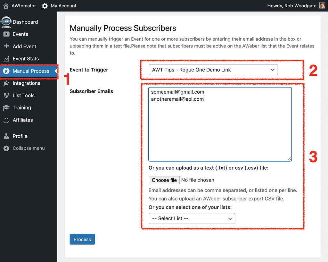The height and width of the screenshot is (262, 328).
Task: Click the Add Event plus icon
Action: [6, 46]
